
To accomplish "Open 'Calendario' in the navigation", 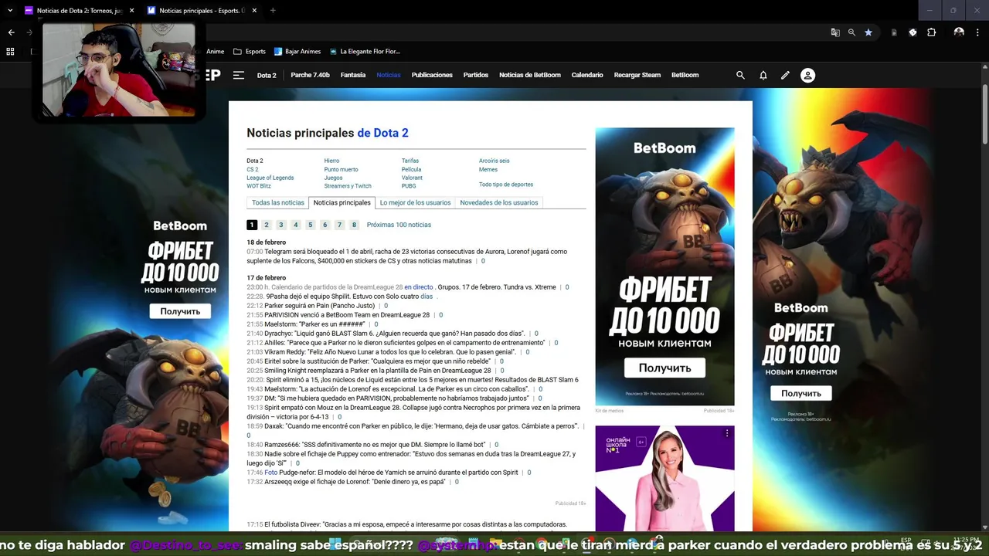I will 587,75.
